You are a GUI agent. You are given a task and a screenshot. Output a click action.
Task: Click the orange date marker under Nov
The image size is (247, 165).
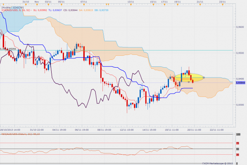coord(37,5)
